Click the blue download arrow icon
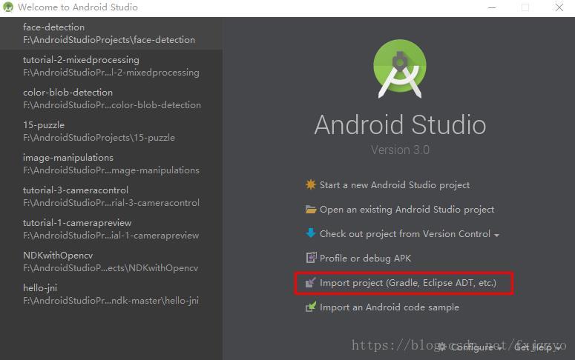The image size is (575, 360). 311,233
